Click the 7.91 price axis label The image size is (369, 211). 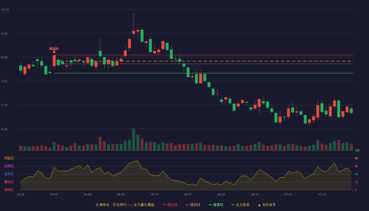(x=4, y=81)
